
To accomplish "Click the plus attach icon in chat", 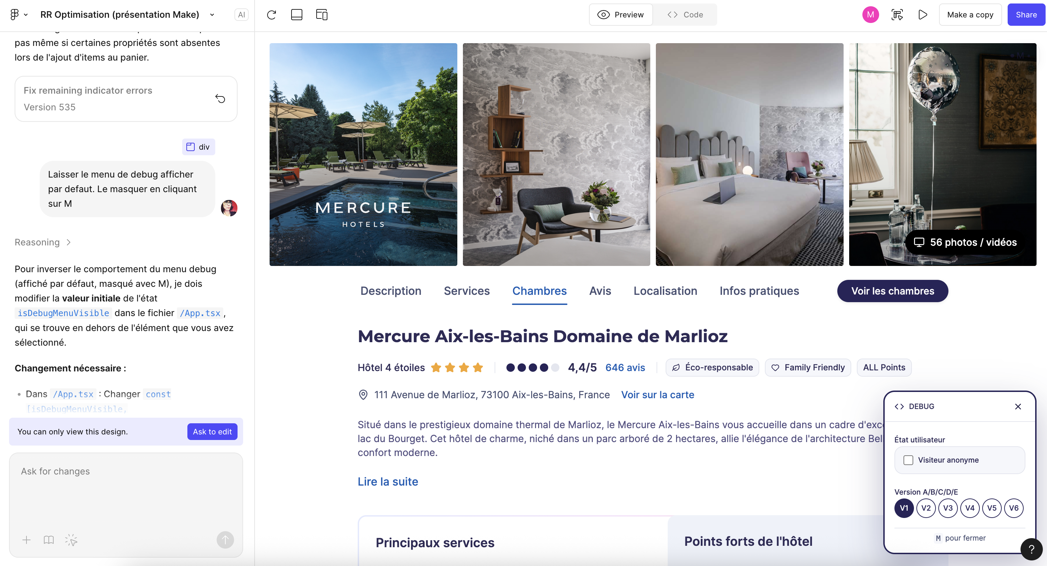I will click(x=26, y=540).
